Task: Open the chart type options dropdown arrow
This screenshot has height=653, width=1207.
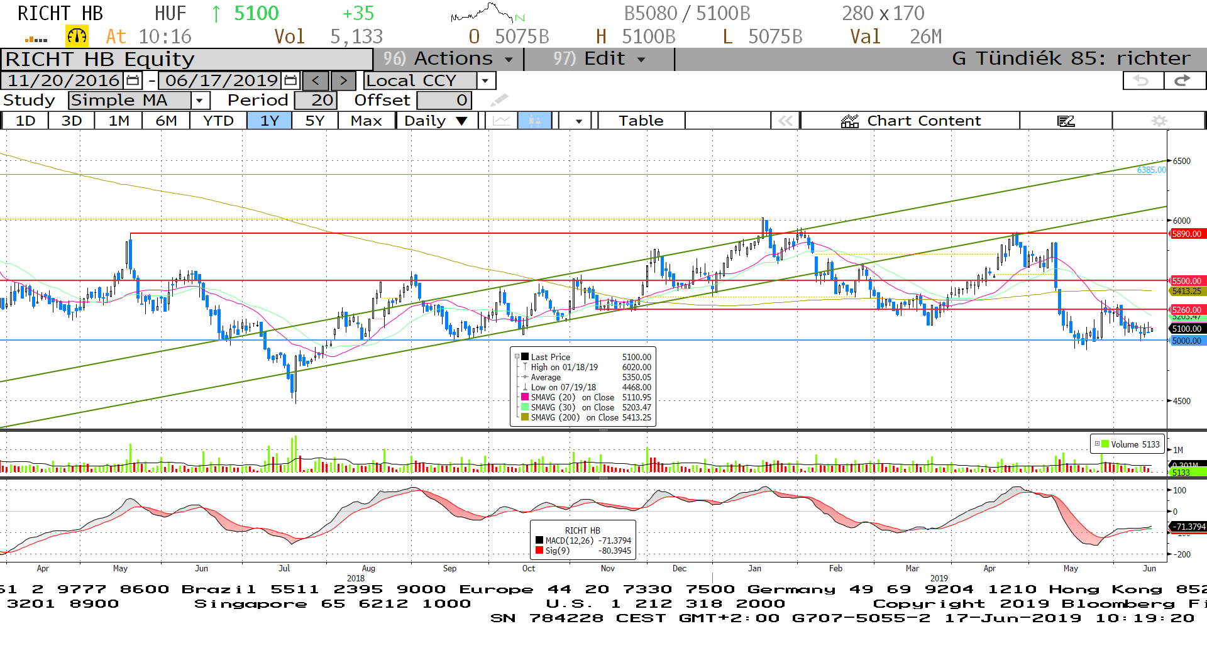Action: point(578,121)
